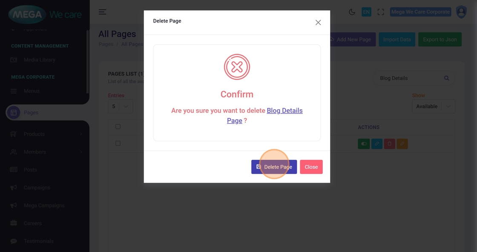Click the hamburger menu icon
The image size is (477, 252).
coord(103,12)
